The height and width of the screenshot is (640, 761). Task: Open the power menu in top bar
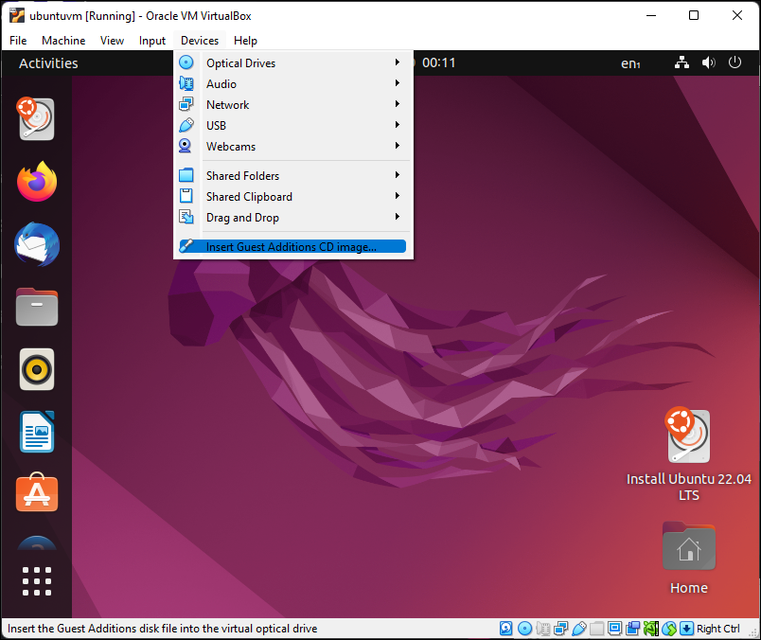pos(734,63)
